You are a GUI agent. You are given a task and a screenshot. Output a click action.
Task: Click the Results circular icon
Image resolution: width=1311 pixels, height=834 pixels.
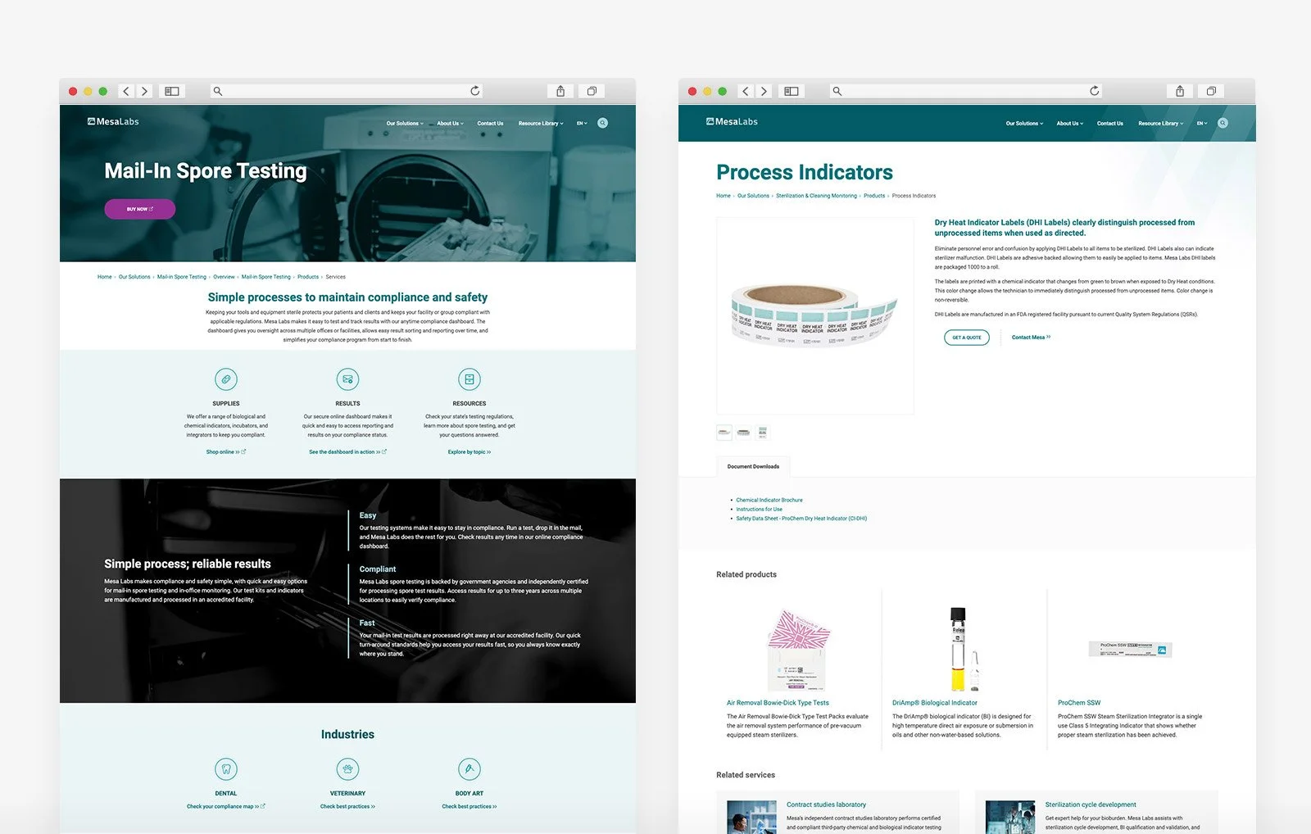347,379
